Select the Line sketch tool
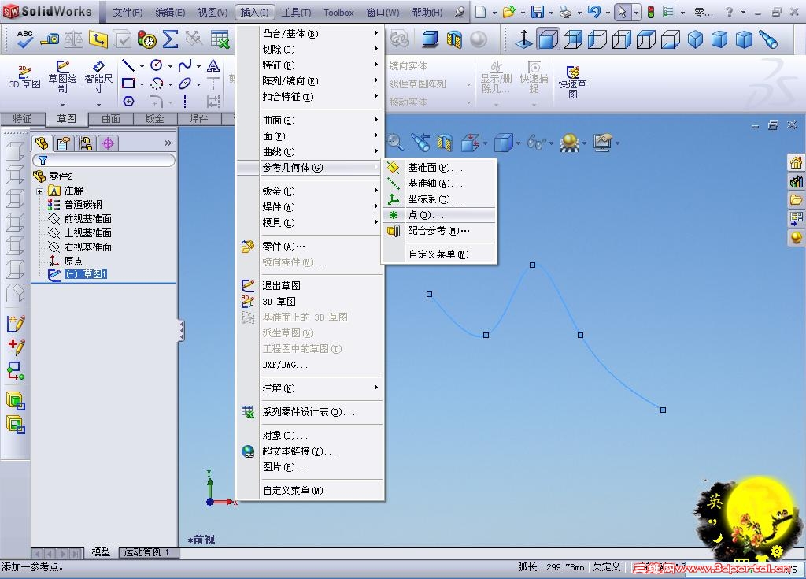The height and width of the screenshot is (579, 806). (128, 65)
